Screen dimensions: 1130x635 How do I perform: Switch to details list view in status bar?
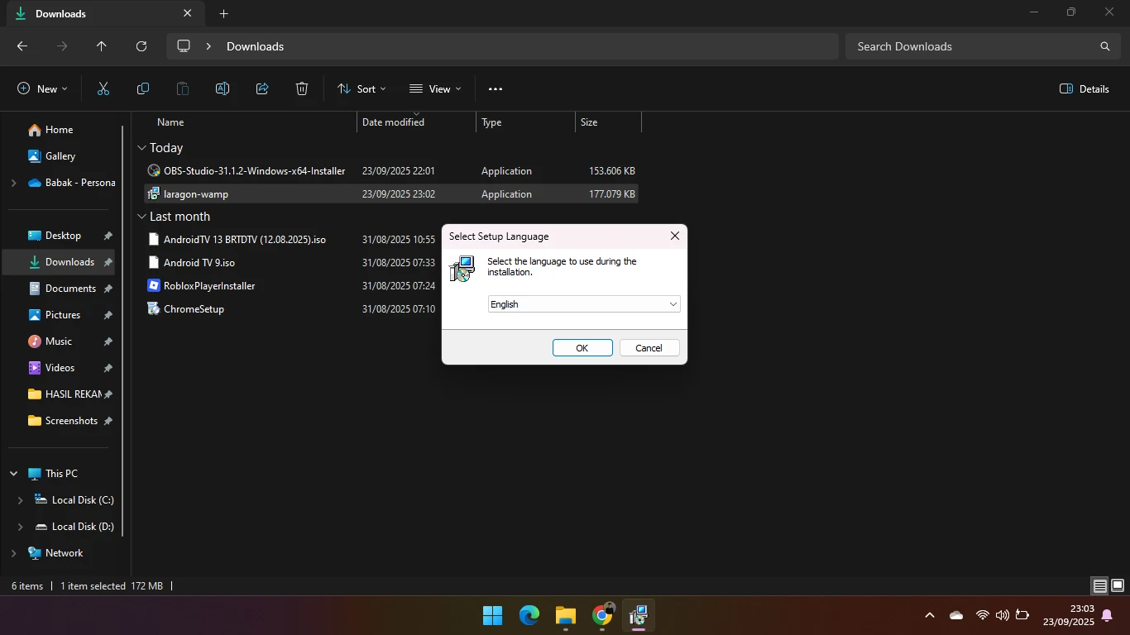coord(1099,586)
